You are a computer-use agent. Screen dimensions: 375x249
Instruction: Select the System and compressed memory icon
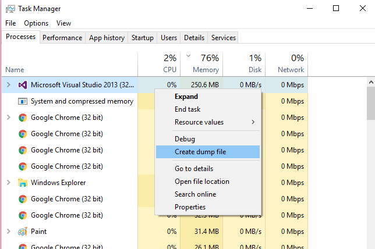pyautogui.click(x=23, y=101)
